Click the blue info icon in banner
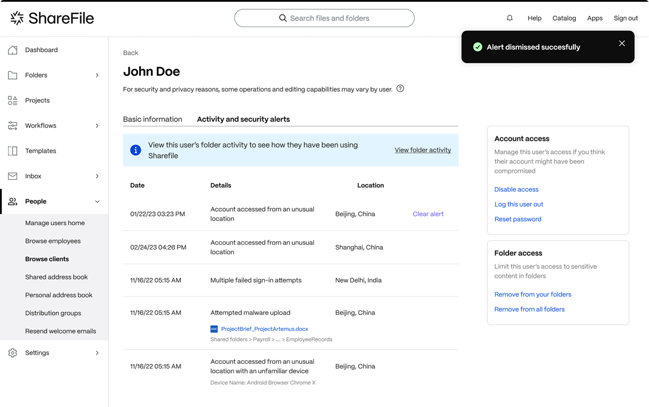The width and height of the screenshot is (649, 407). [135, 150]
